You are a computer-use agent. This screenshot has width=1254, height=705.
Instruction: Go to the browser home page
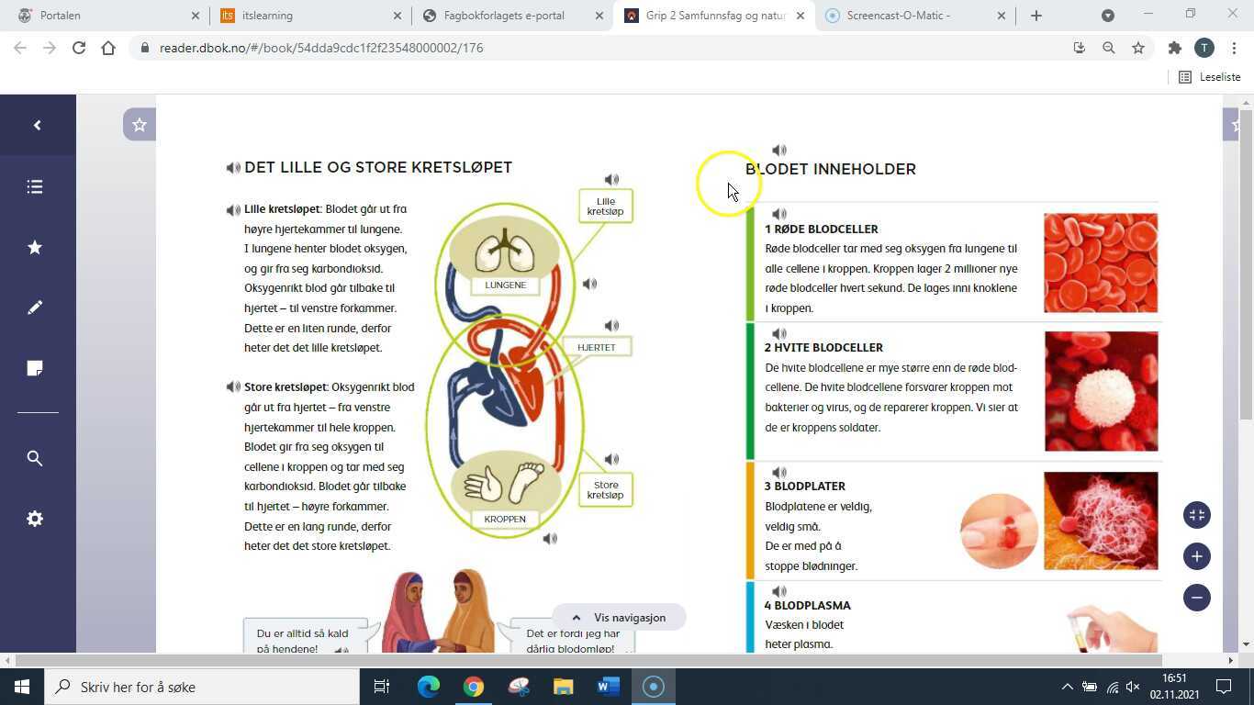click(108, 48)
